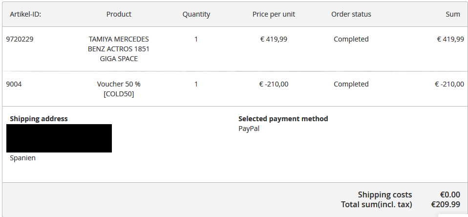Click the blacked-out address block
The height and width of the screenshot is (217, 468).
click(x=59, y=138)
